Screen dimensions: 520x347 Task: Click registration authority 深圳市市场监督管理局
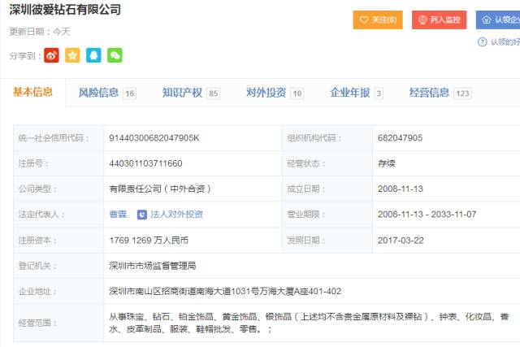tap(153, 266)
